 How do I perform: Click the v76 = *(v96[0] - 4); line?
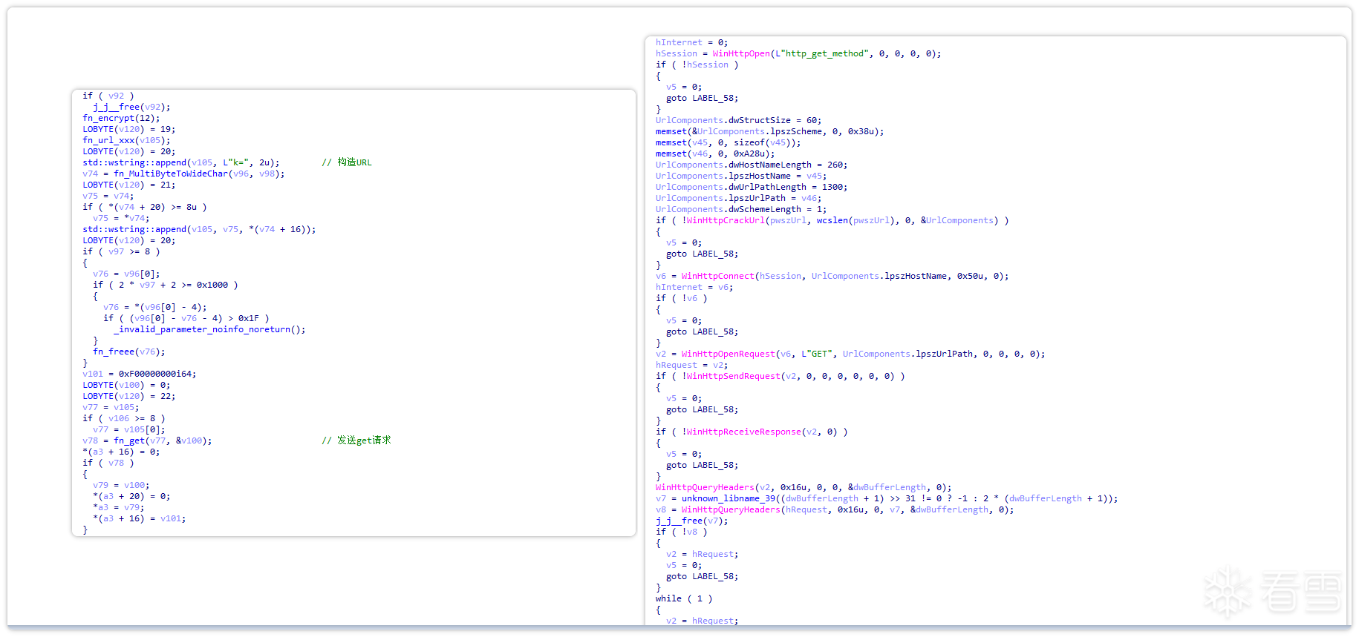155,307
